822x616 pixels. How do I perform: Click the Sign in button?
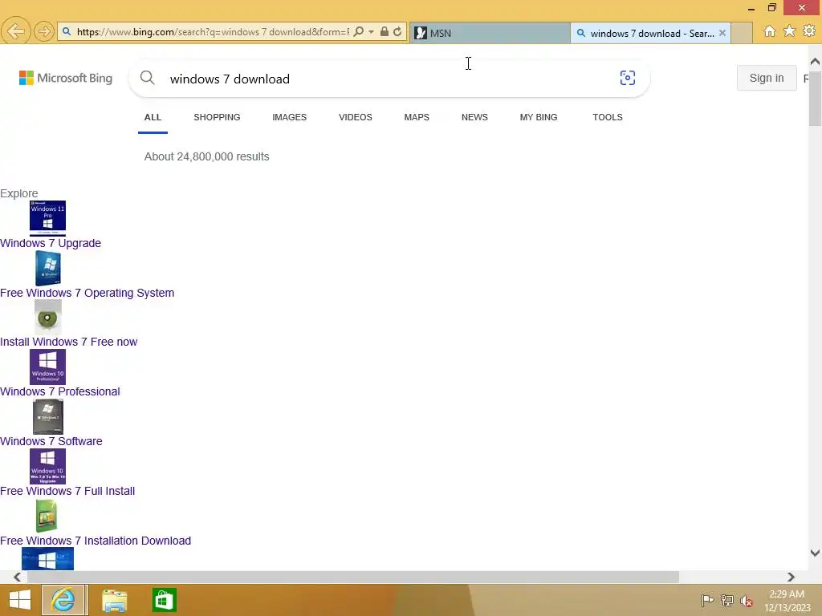tap(767, 78)
